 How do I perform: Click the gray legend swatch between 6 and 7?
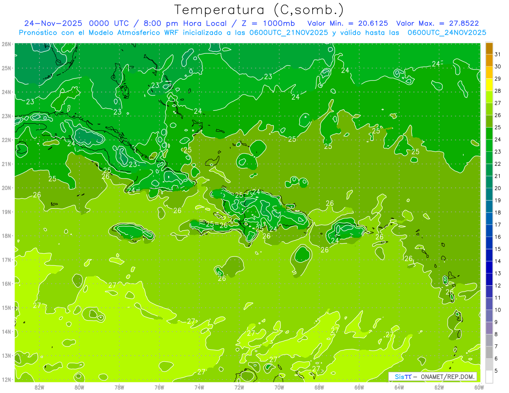tap(489, 352)
